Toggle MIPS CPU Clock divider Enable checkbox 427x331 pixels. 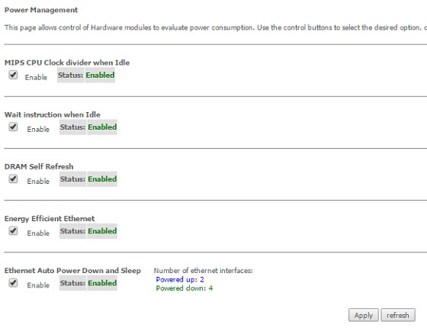(13, 75)
